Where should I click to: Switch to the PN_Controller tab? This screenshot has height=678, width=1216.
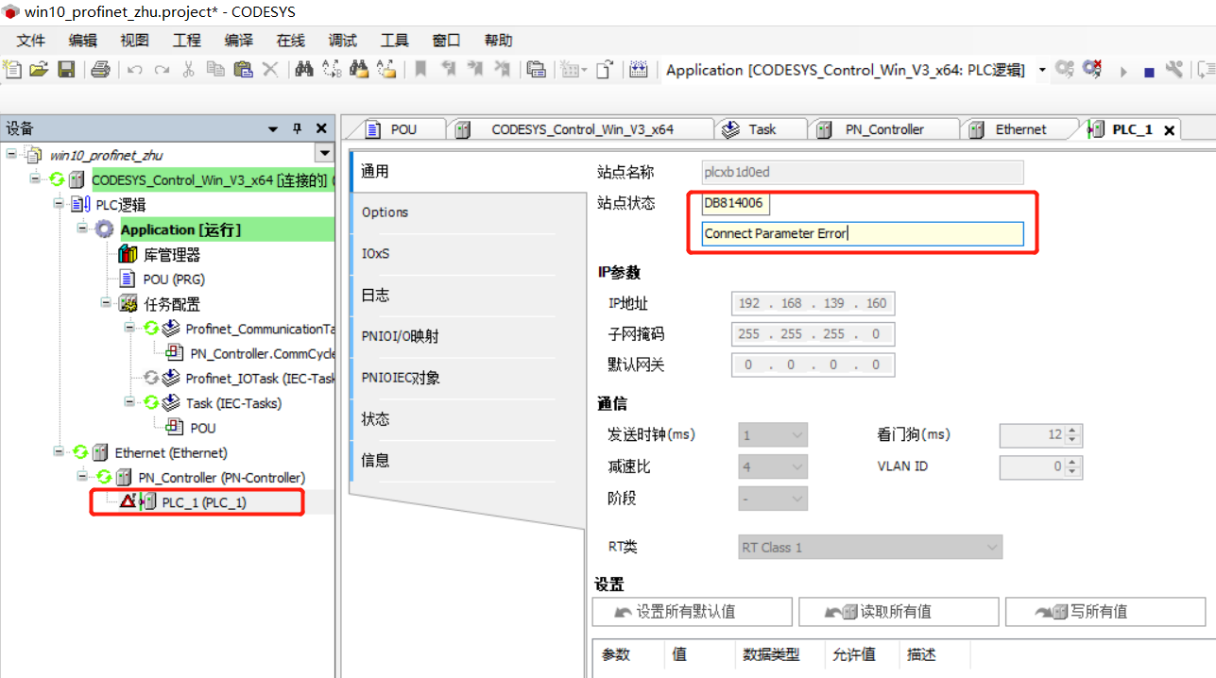(x=883, y=128)
